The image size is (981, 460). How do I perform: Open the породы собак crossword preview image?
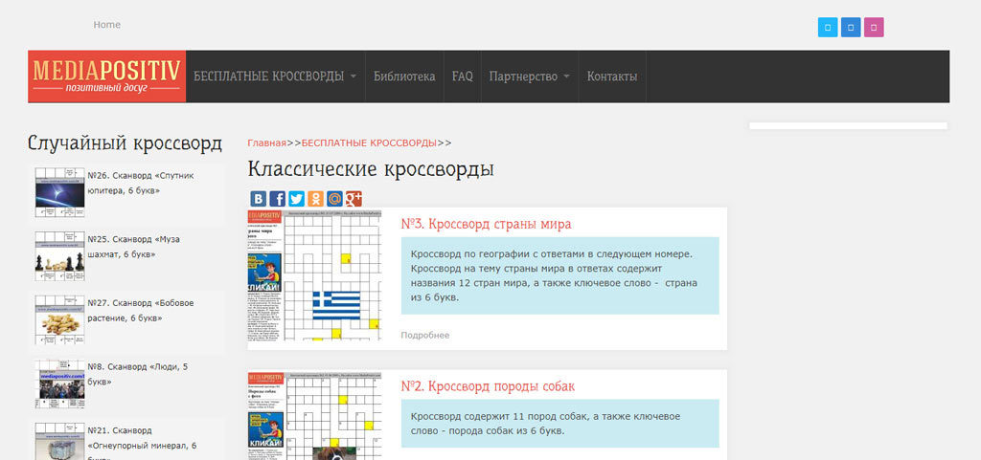coord(314,416)
